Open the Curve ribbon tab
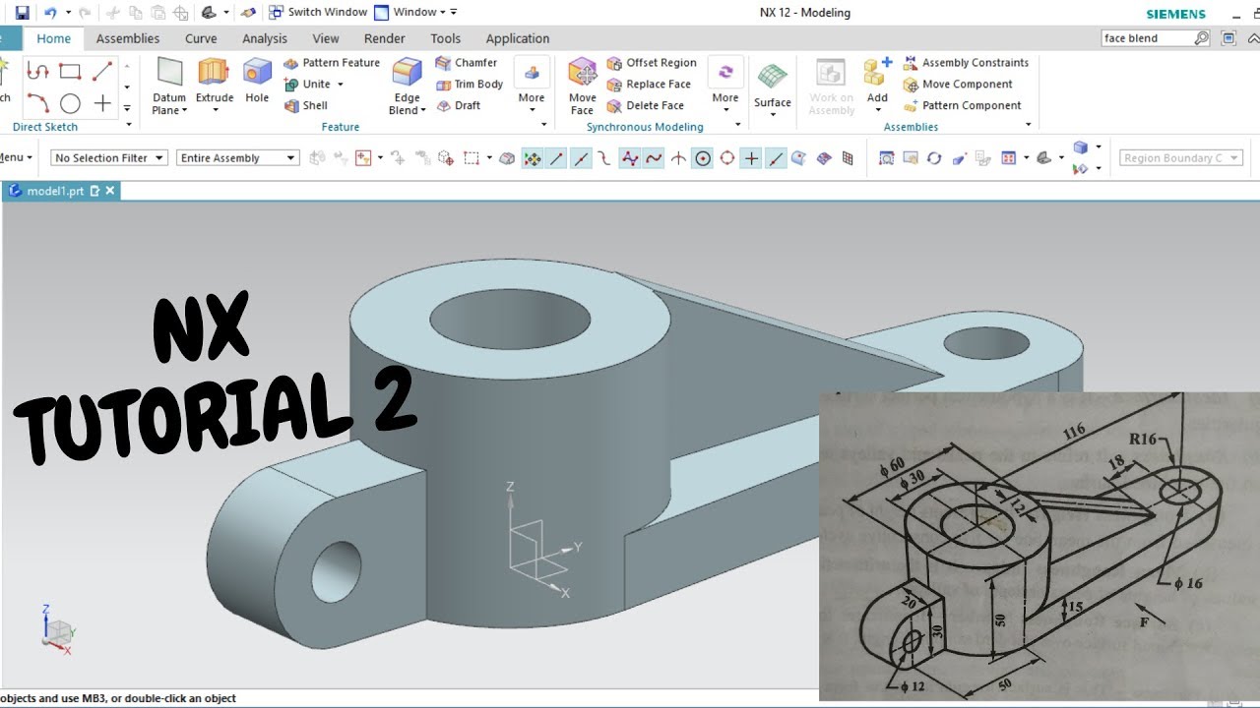1260x708 pixels. click(x=201, y=38)
